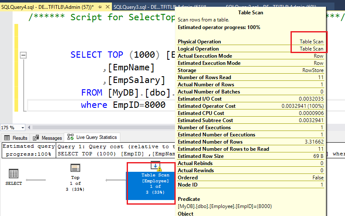Viewport: 345px width, 216px height.
Task: Click the 'where EmpID=8000' code line
Action: pos(123,105)
